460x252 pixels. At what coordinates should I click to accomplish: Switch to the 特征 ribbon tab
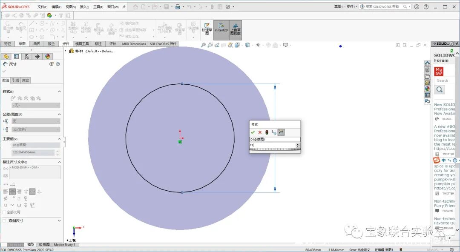click(8, 44)
